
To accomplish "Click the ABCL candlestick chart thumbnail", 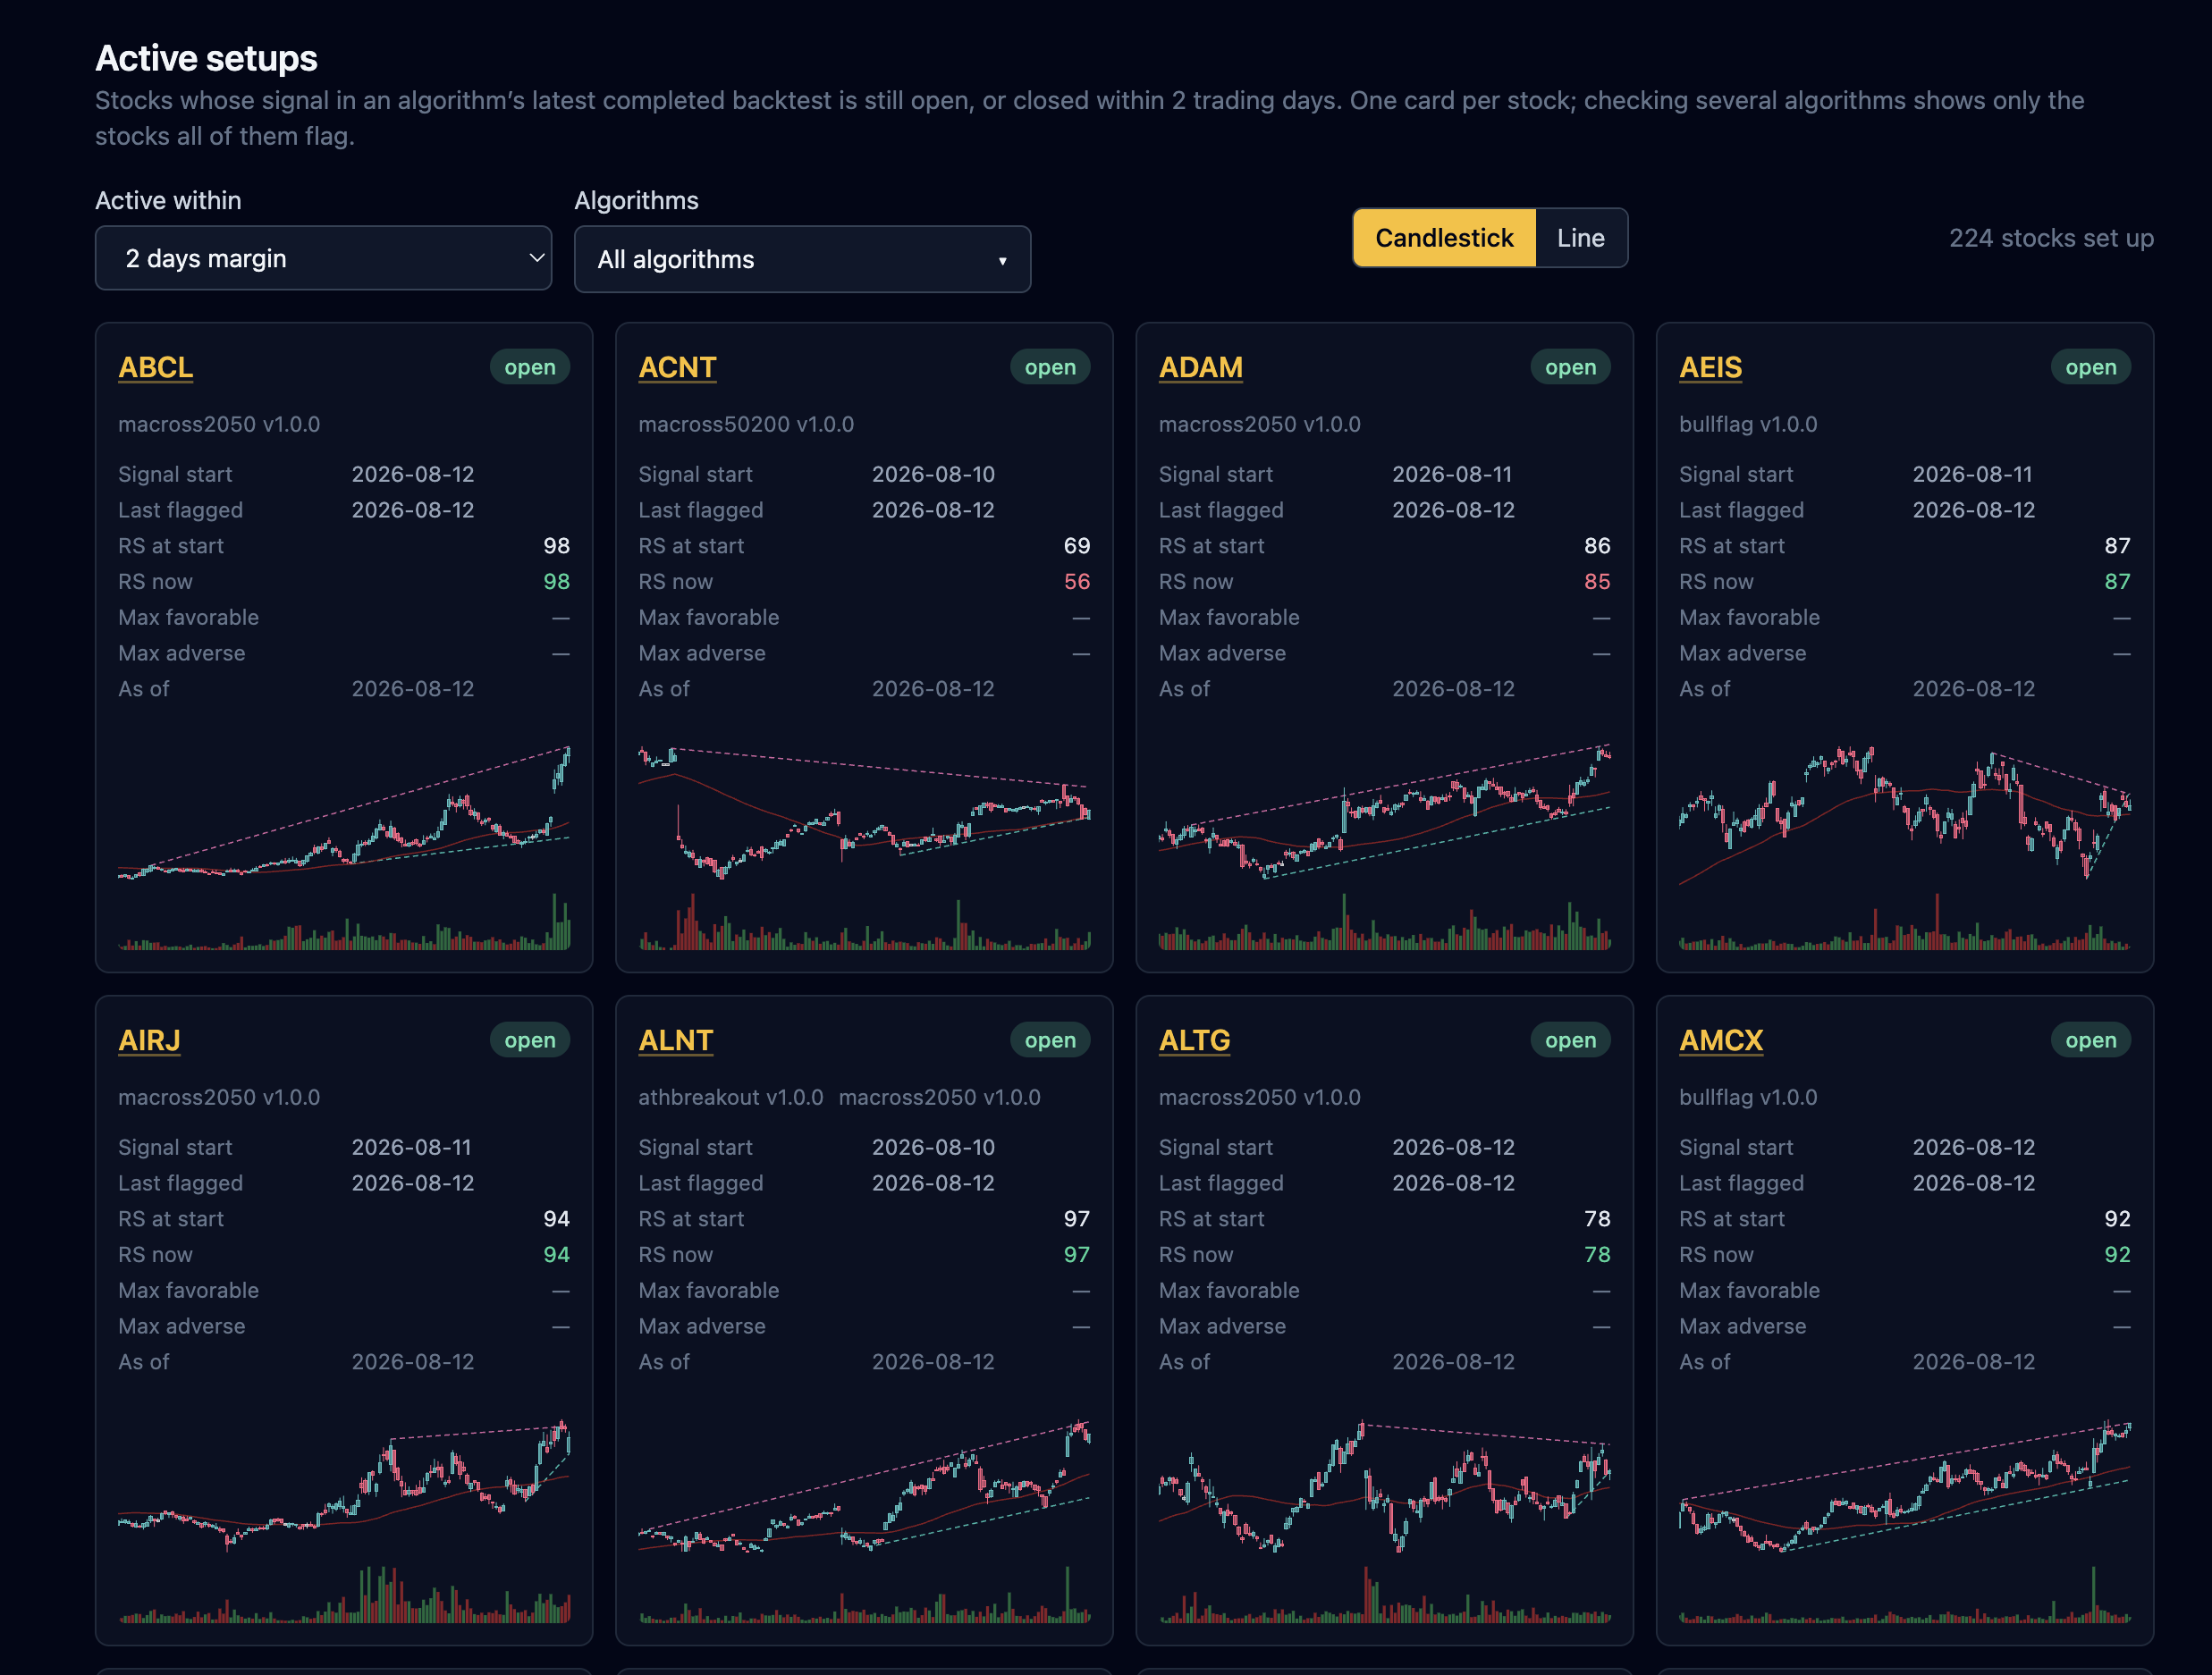I will coord(344,846).
